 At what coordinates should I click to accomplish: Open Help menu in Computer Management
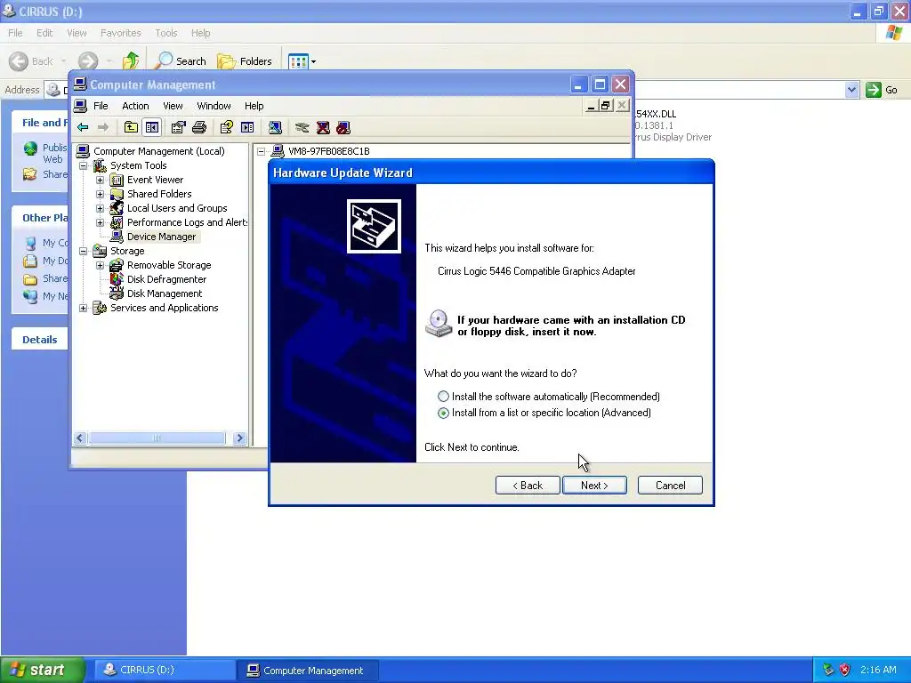click(x=254, y=106)
